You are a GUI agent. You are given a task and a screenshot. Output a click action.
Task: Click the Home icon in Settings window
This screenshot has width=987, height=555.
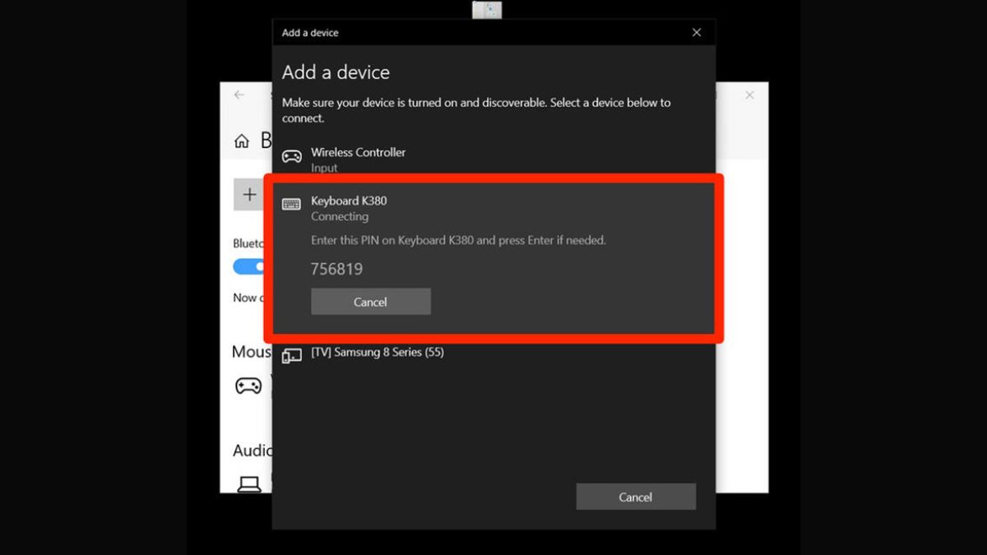242,141
